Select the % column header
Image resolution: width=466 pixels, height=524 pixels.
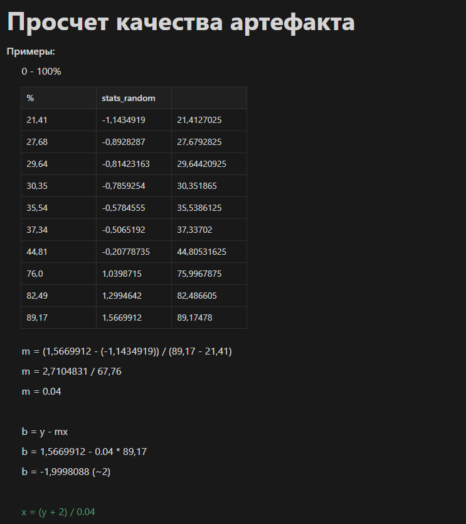58,98
